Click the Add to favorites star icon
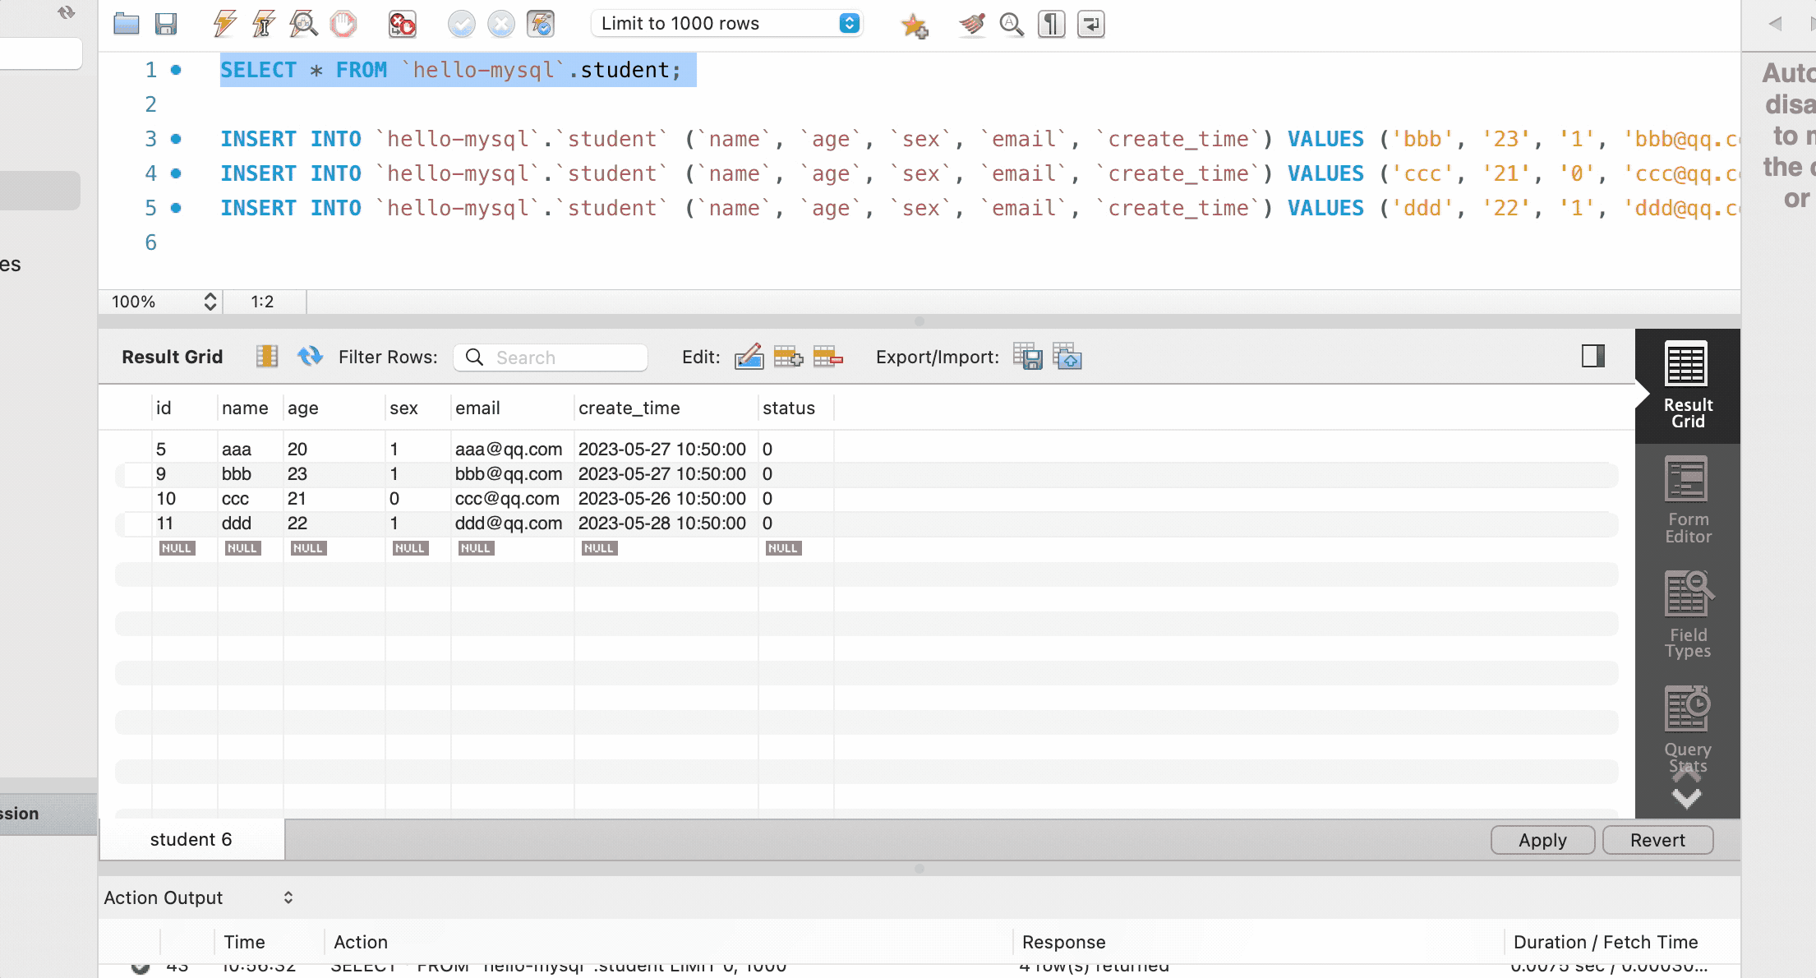Screen dimensions: 1816x978 (914, 25)
